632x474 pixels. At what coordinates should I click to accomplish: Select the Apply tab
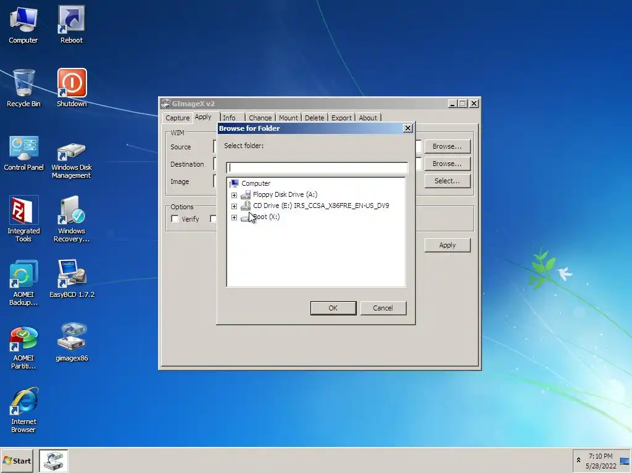click(x=202, y=117)
